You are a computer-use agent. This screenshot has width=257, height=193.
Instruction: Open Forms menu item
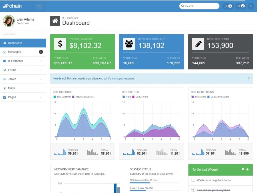(23, 70)
